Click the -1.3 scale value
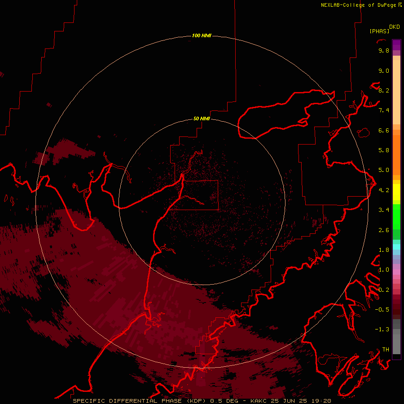404x404 pixels. (x=382, y=329)
